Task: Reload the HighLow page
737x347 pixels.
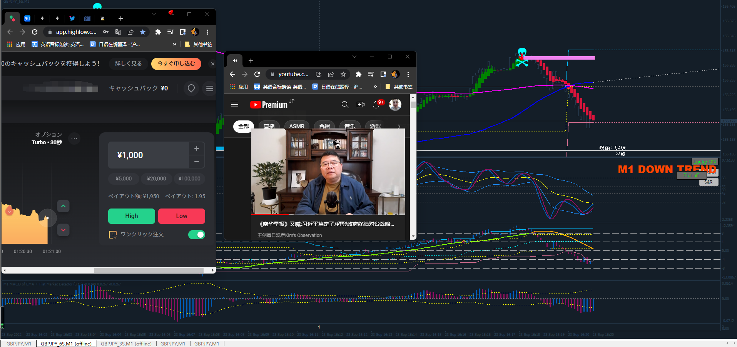Action: pos(35,32)
